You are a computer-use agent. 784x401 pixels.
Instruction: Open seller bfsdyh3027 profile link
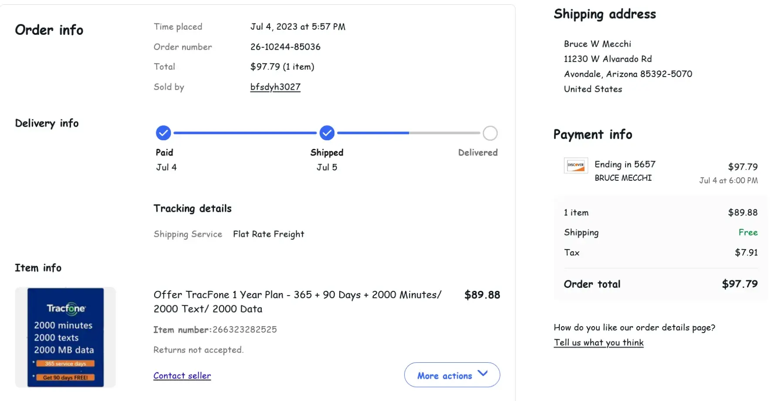(275, 87)
